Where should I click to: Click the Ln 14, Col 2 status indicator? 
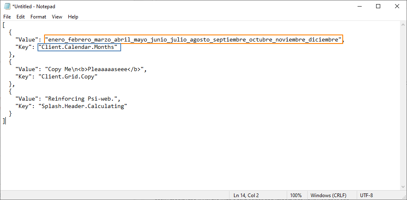(246, 195)
